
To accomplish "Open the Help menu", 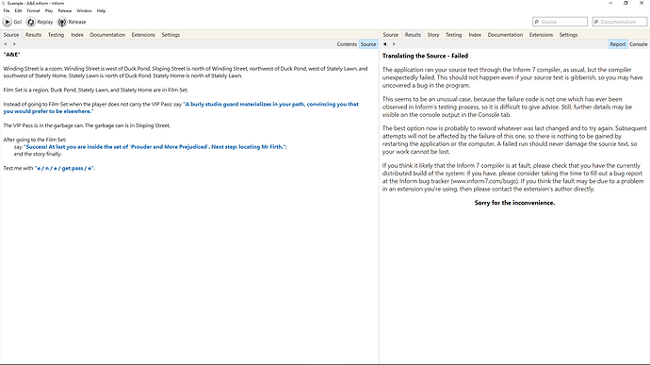I will click(101, 10).
